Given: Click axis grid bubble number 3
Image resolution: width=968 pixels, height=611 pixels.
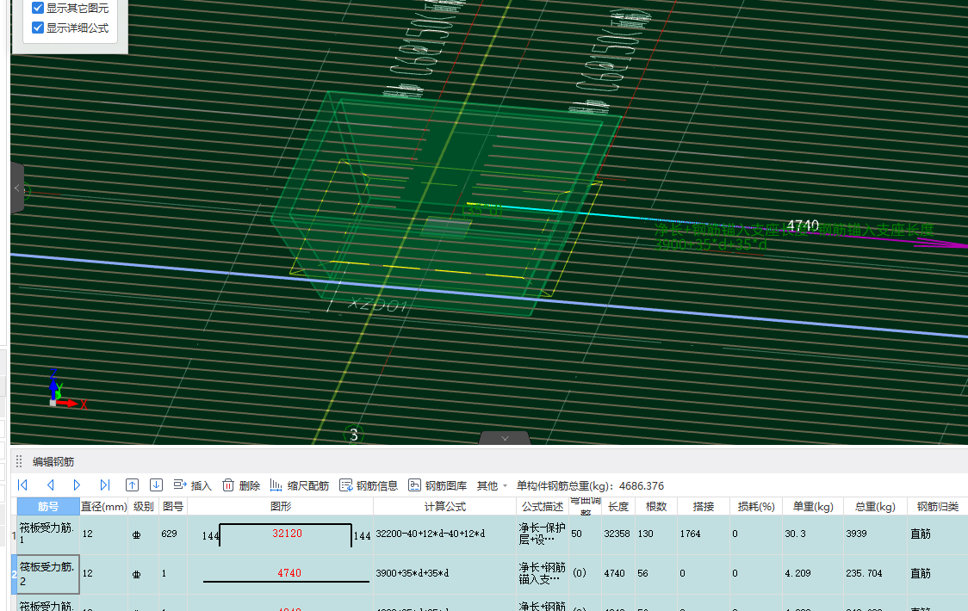Looking at the screenshot, I should point(354,435).
